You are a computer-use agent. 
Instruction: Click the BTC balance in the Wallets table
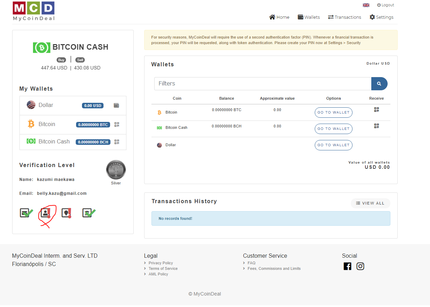[x=226, y=110]
